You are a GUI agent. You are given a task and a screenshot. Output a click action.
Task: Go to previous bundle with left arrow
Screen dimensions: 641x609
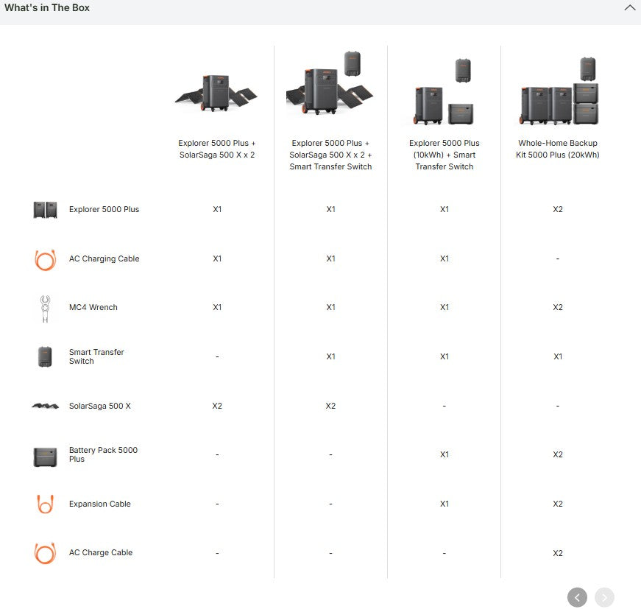click(577, 597)
